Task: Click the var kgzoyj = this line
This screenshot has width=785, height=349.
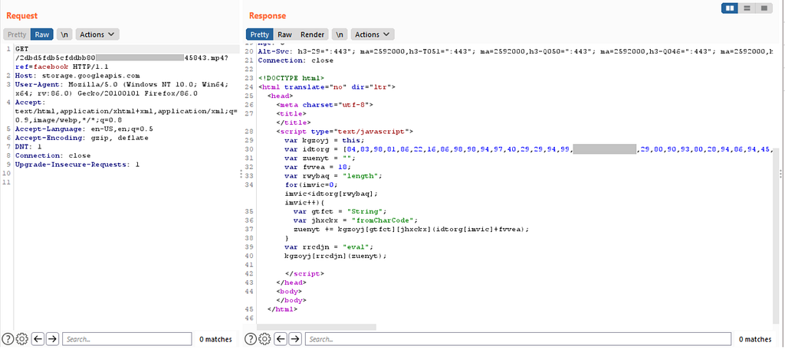Action: point(323,141)
